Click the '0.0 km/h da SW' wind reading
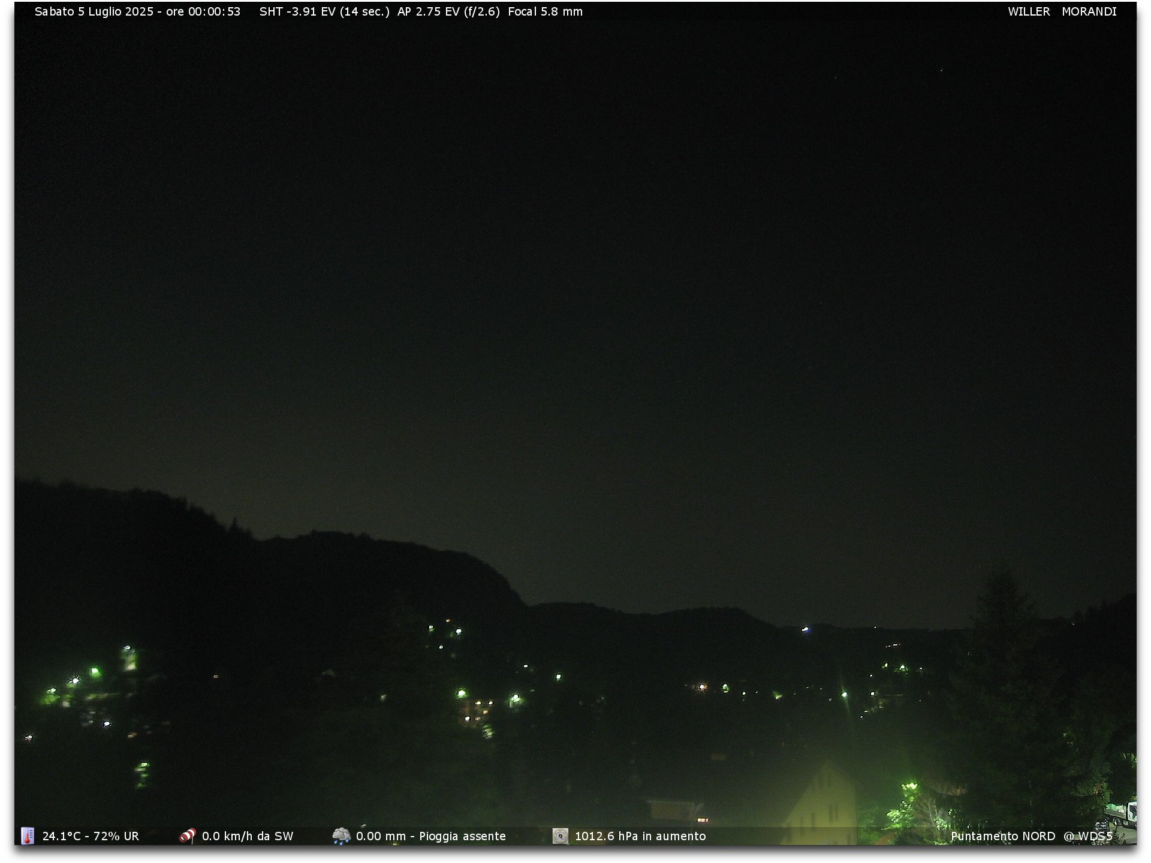Viewport: 1151px width, 863px height. (x=248, y=836)
